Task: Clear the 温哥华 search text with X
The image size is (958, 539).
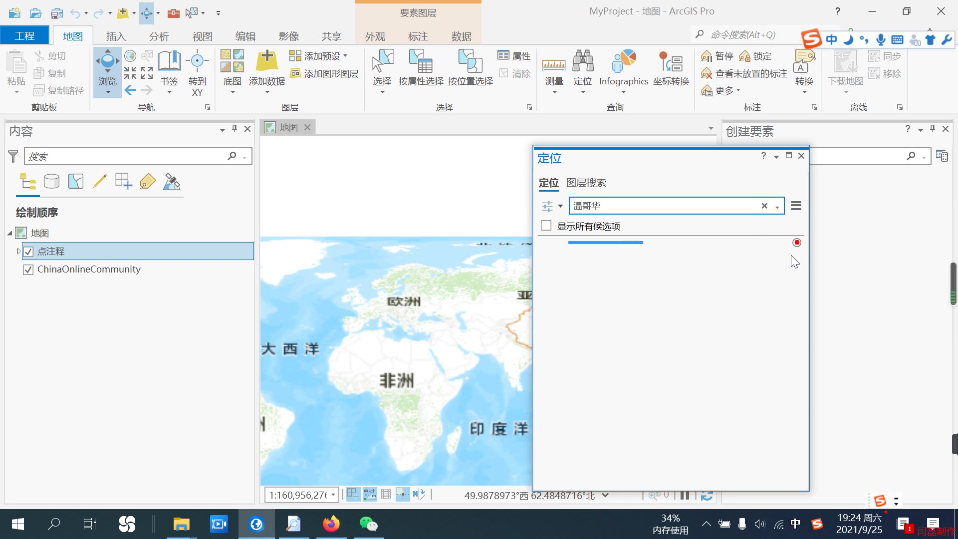Action: pyautogui.click(x=765, y=205)
